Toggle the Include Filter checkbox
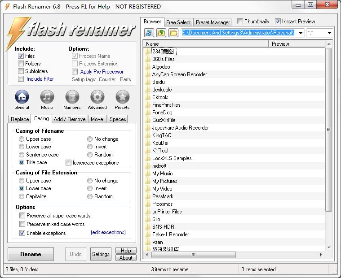The height and width of the screenshot is (278, 341). point(21,79)
